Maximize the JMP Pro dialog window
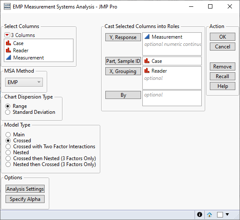This screenshot has height=220, width=240. point(210,6)
